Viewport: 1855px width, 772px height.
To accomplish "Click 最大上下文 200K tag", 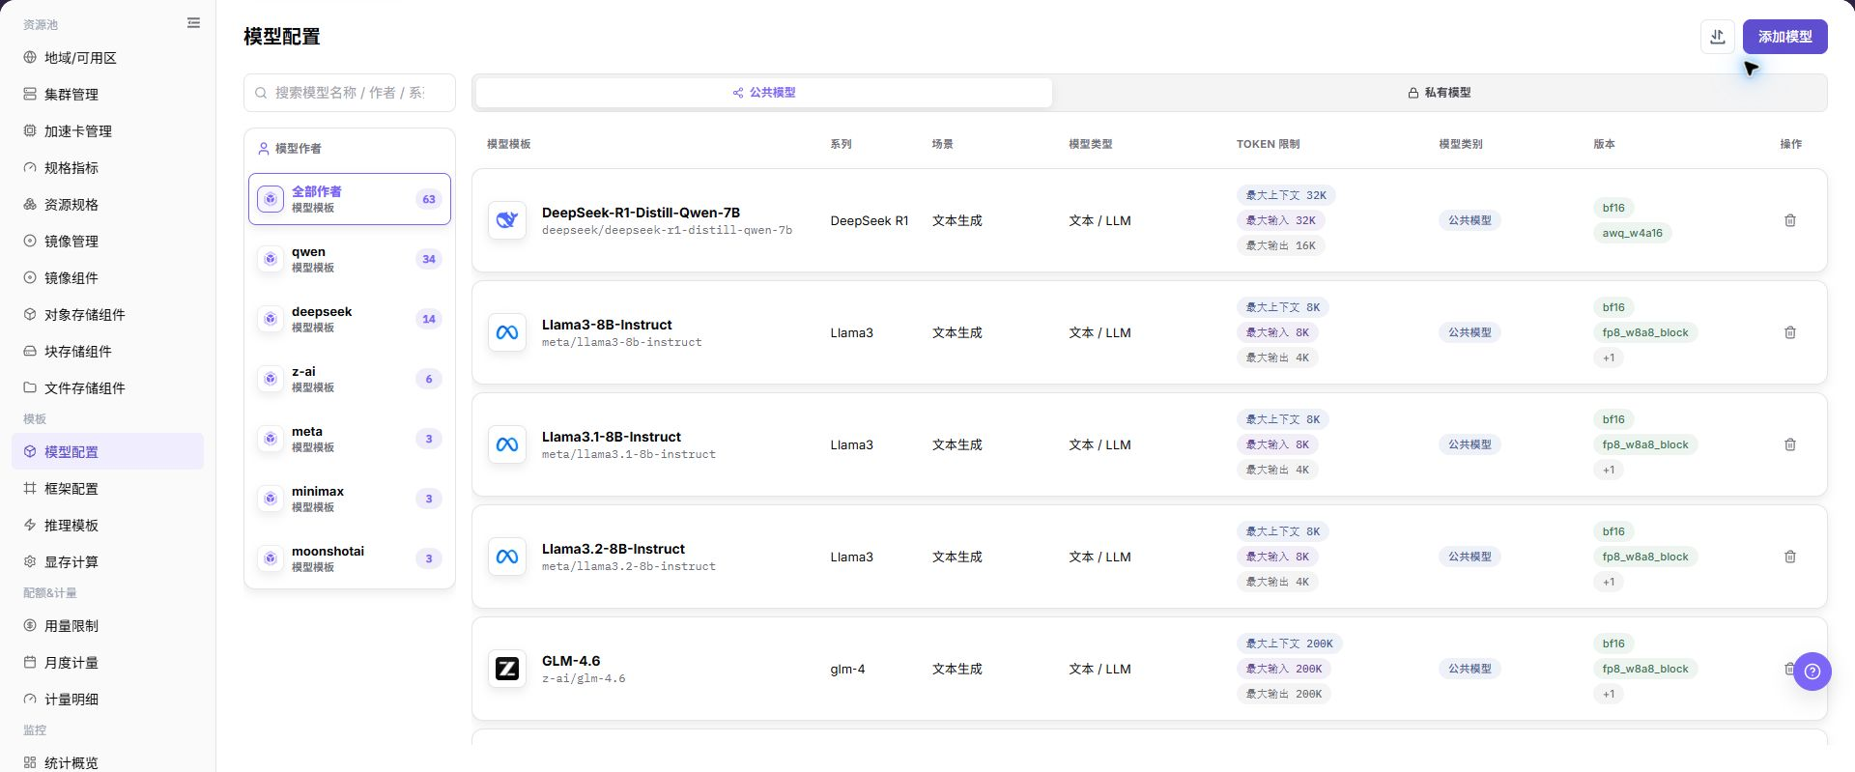I will (1289, 643).
